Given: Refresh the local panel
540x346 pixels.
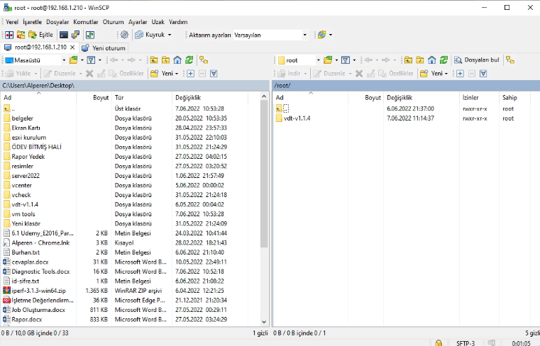Looking at the screenshot, I should [189, 60].
